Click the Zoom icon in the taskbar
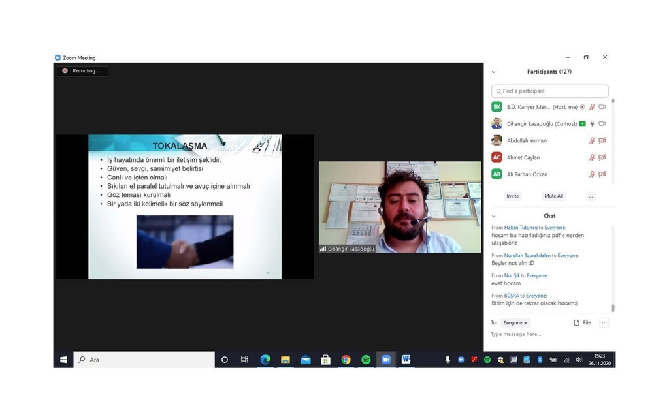 385,360
